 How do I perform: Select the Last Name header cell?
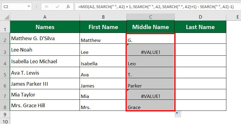[x=200, y=27]
